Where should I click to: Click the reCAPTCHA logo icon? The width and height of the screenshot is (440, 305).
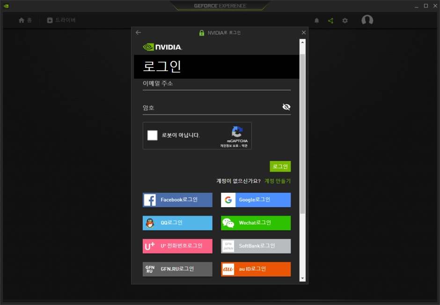(x=237, y=131)
